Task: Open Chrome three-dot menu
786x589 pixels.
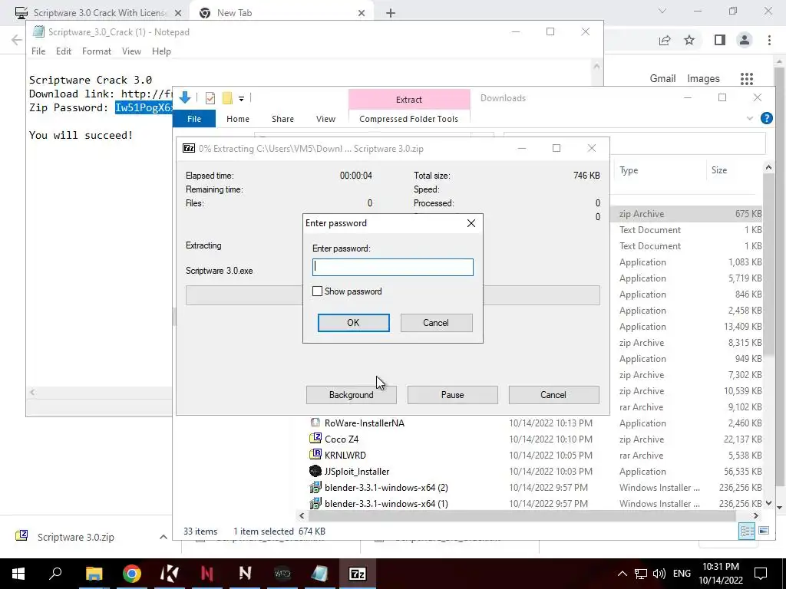Action: 769,40
